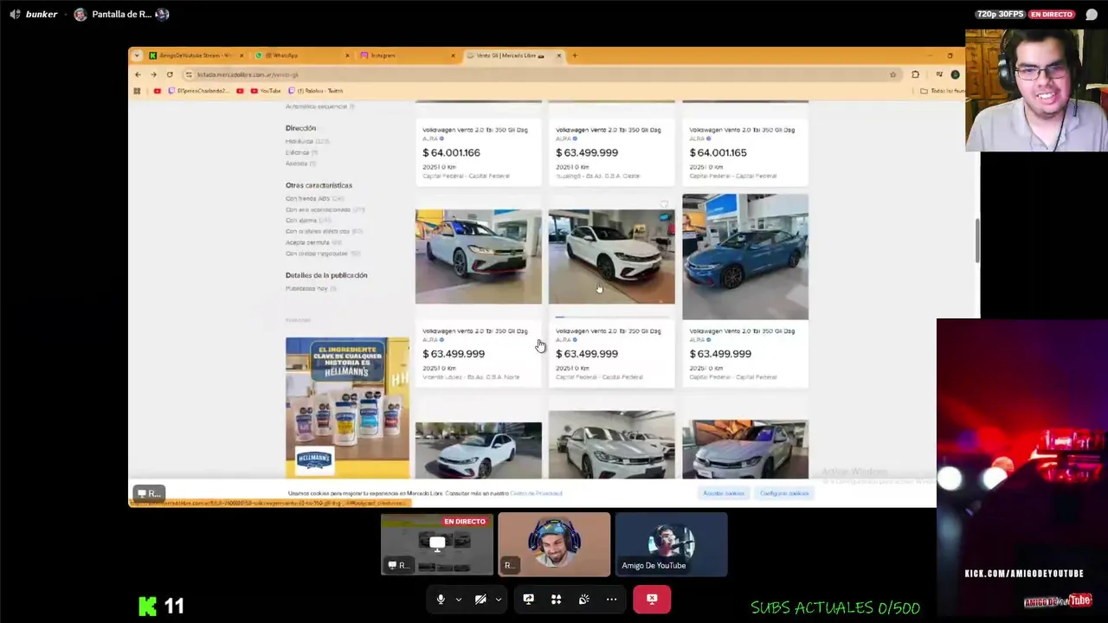Image resolution: width=1108 pixels, height=623 pixels.
Task: Open the chat bubble icon top right
Action: tap(1092, 14)
